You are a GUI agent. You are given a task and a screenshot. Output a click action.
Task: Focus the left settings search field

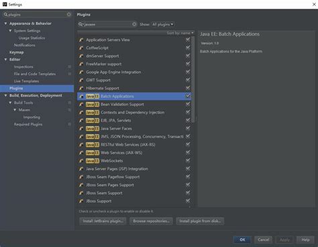pos(37,15)
